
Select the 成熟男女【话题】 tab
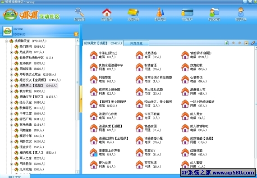point(103,43)
